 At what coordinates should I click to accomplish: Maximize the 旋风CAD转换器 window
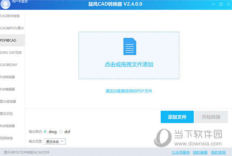221,4
